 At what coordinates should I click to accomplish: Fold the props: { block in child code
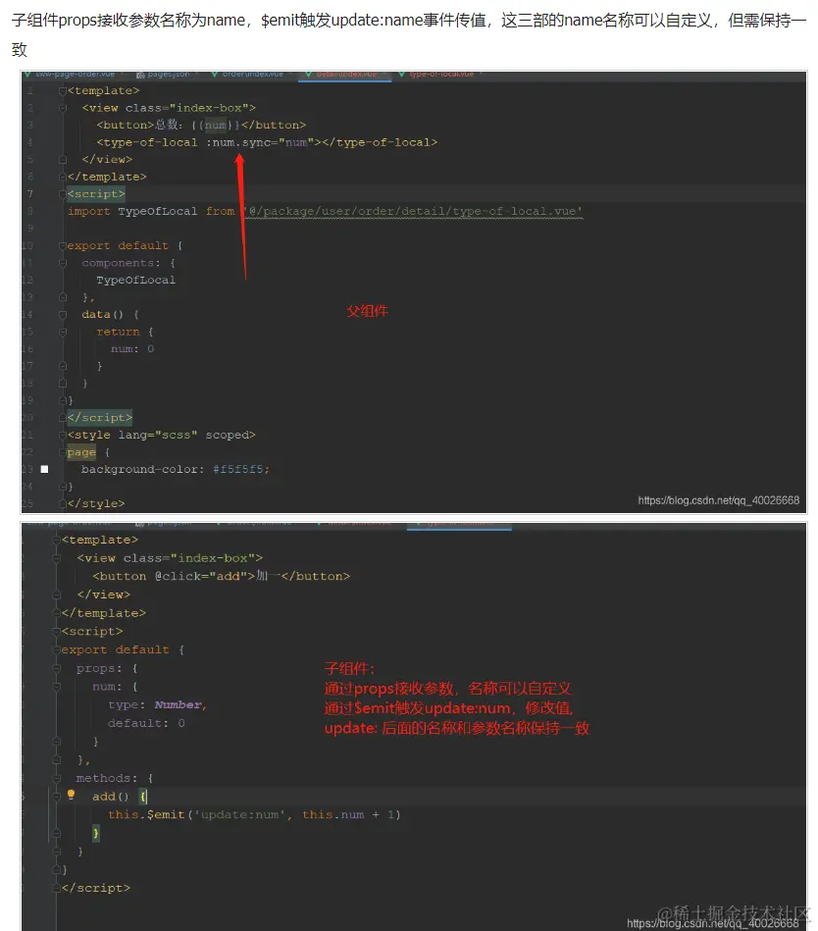[x=57, y=668]
